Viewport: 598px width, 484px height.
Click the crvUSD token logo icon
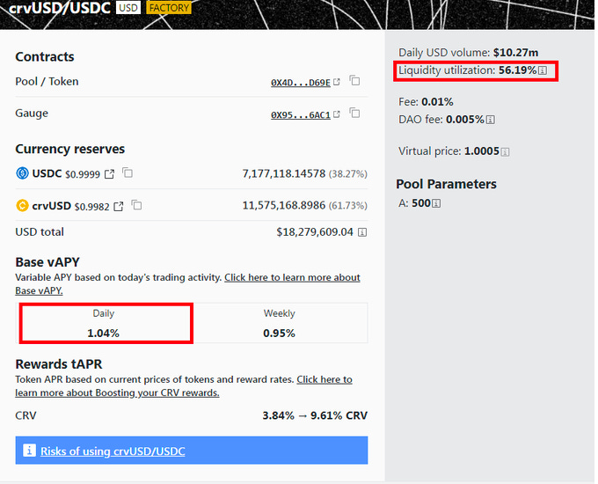click(22, 206)
